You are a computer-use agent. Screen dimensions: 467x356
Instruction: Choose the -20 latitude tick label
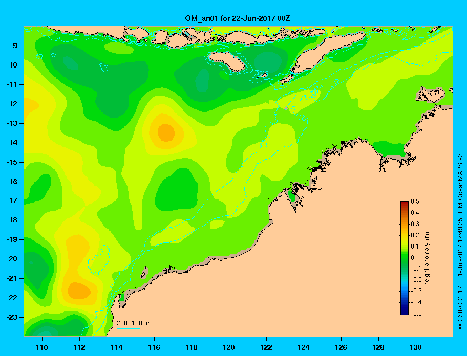[x=12, y=259]
